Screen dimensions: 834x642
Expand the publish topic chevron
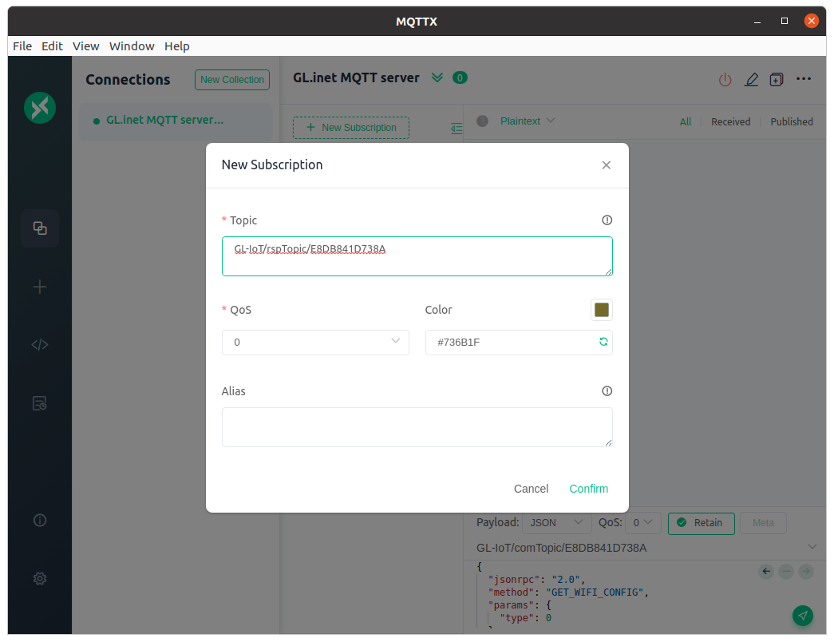point(812,547)
